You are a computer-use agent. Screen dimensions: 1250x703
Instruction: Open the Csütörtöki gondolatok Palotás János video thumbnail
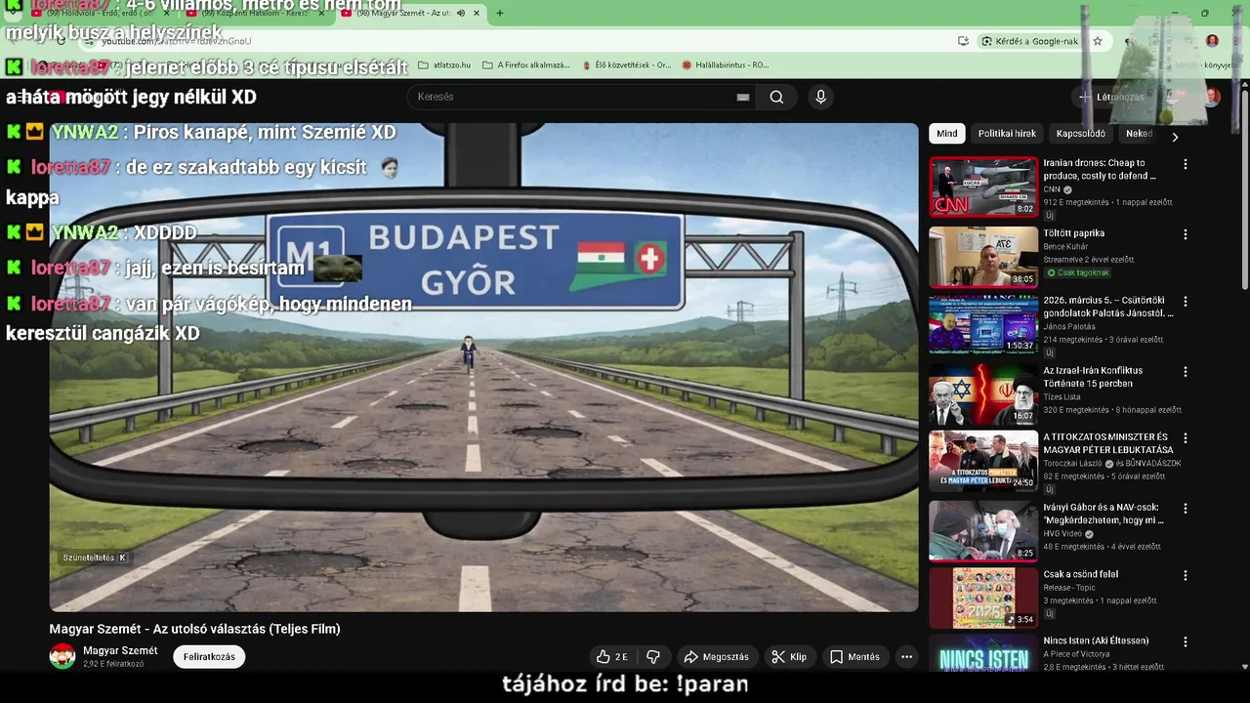[983, 324]
